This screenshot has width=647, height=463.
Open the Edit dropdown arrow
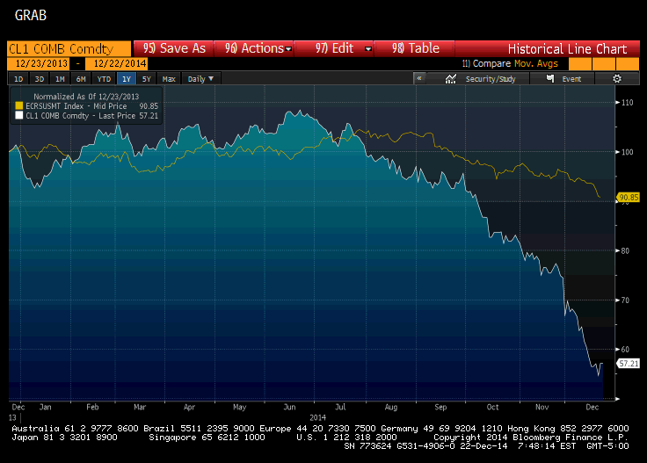(368, 49)
